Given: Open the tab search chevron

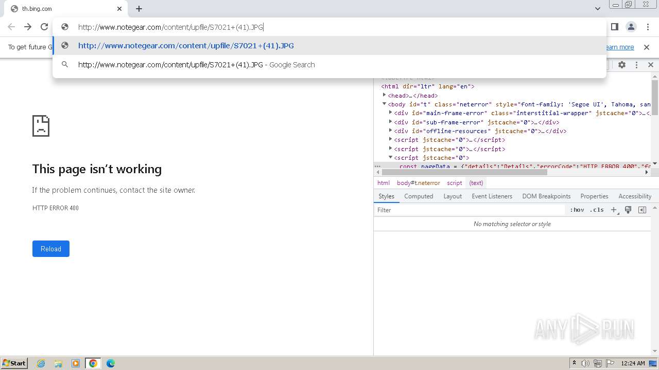Looking at the screenshot, I should (598, 9).
